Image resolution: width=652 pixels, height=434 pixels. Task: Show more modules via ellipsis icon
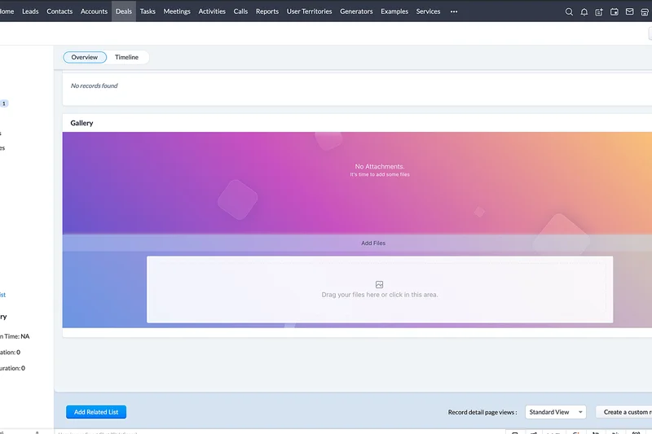pos(454,11)
